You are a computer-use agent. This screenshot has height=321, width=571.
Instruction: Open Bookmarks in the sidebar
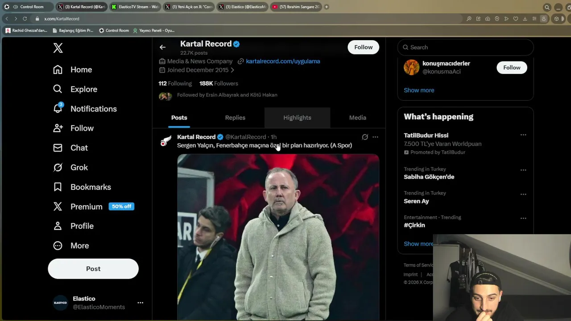pos(82,187)
